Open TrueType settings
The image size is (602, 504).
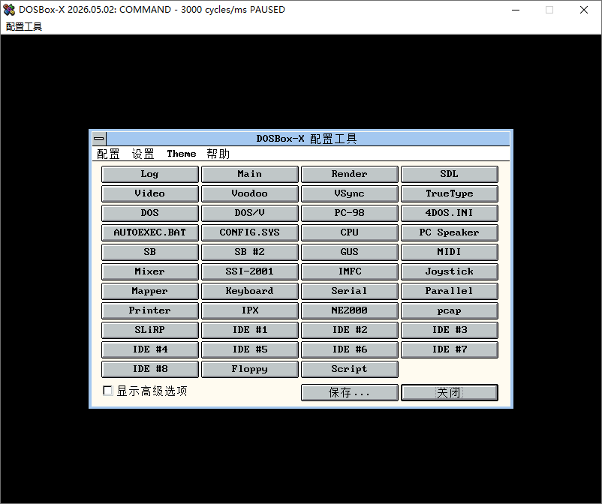[450, 193]
